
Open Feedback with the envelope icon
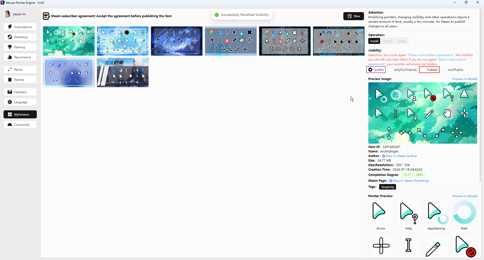pos(20,92)
